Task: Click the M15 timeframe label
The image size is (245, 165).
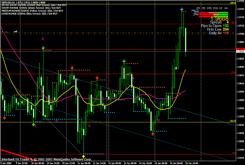Action: pos(209,8)
